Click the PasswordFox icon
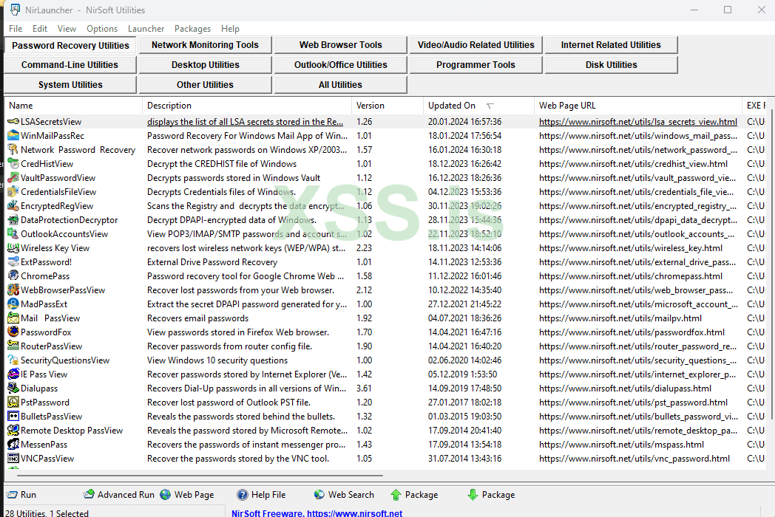 pos(13,332)
